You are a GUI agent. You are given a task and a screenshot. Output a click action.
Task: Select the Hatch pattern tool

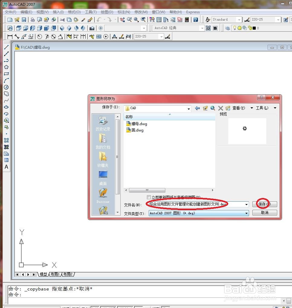(x=6, y=140)
